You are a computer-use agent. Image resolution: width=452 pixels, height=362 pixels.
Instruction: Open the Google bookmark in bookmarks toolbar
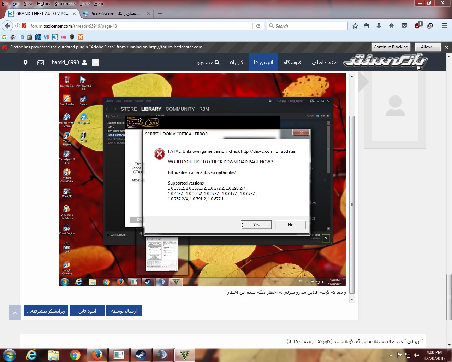pos(4,37)
